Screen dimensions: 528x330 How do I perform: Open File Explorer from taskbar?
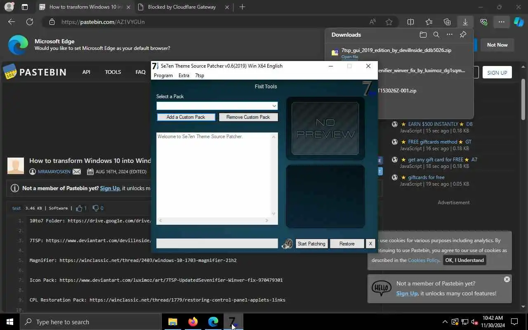click(x=172, y=322)
